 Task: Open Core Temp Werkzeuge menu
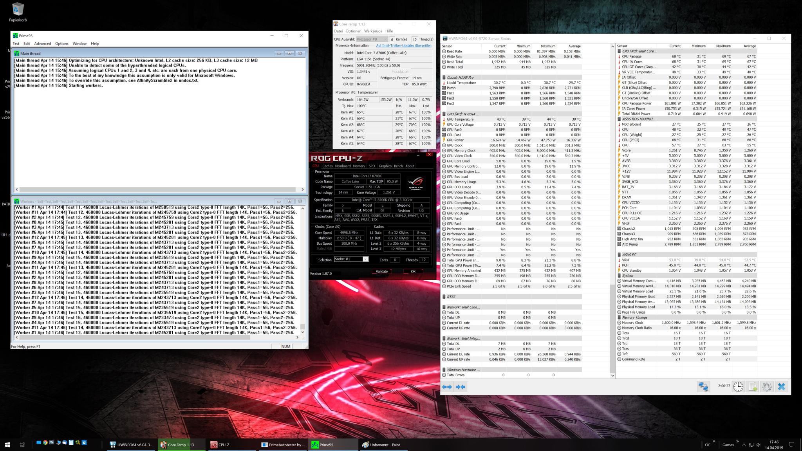click(x=373, y=31)
